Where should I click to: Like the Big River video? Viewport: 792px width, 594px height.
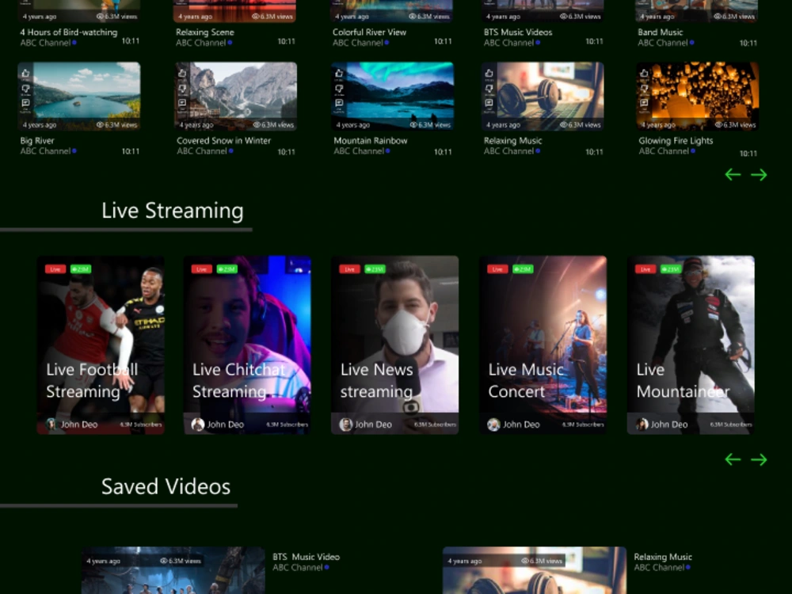(x=26, y=74)
